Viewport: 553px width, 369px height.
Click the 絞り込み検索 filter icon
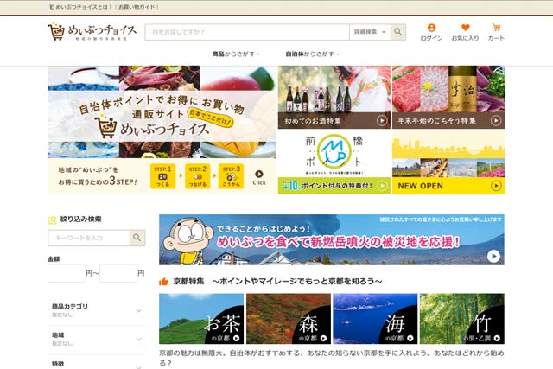coord(52,219)
